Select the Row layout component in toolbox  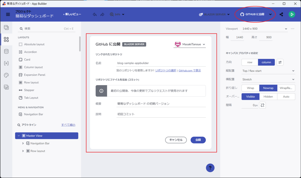click(x=29, y=82)
